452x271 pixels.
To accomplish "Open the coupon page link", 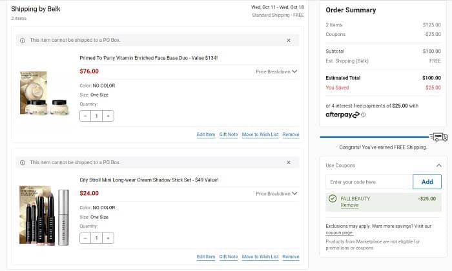I will click(339, 232).
